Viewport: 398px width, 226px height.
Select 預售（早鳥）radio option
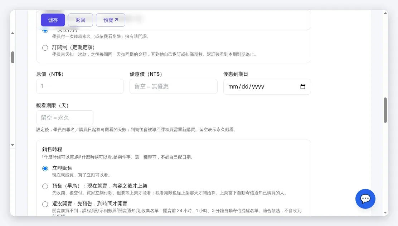[x=45, y=186]
